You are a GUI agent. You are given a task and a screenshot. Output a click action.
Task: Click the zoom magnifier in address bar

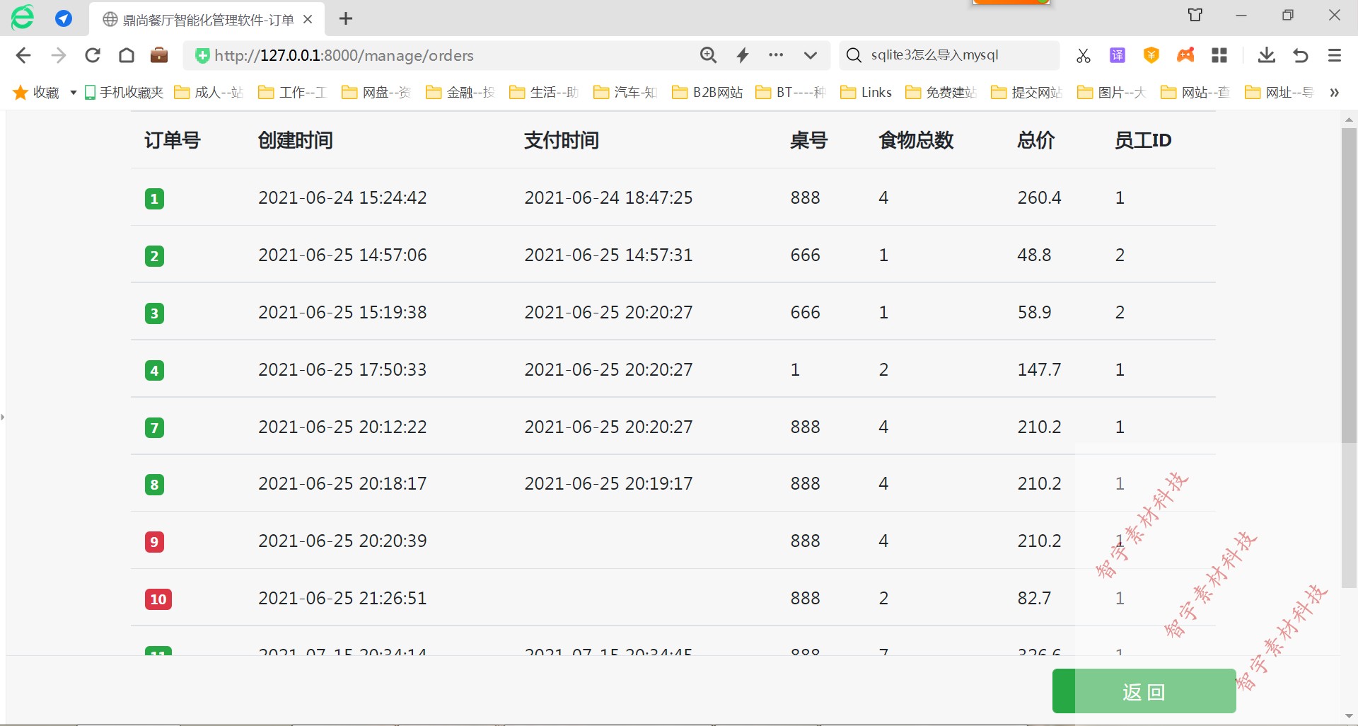tap(708, 55)
